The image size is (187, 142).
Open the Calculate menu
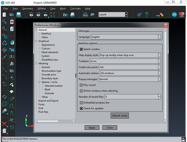[x=76, y=9]
